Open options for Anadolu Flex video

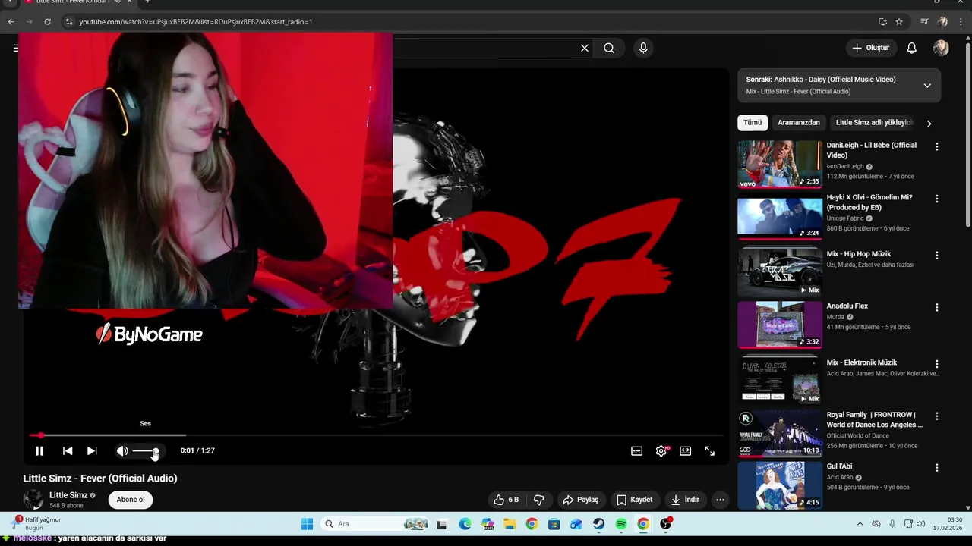point(937,307)
